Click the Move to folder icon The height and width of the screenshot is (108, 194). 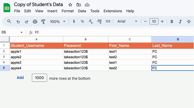pyautogui.click(x=79, y=5)
